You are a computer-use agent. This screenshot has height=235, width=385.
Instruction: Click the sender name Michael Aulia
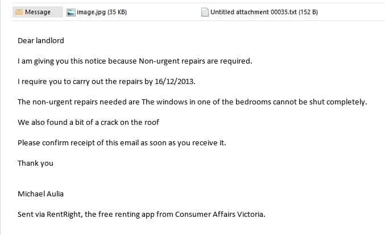pos(40,194)
